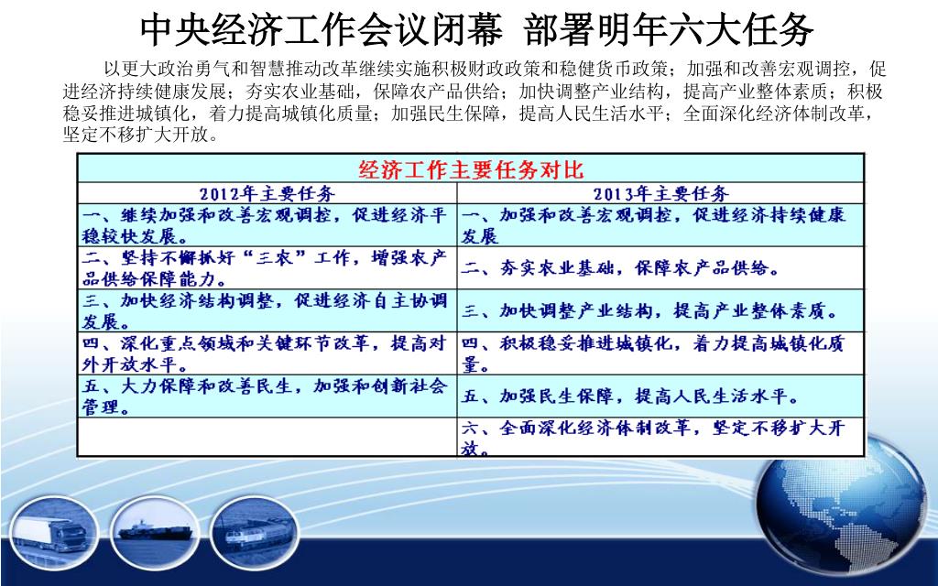938x586 pixels.
Task: Click cell 四、积极稳妥推进城镇化
Action: pos(661,353)
